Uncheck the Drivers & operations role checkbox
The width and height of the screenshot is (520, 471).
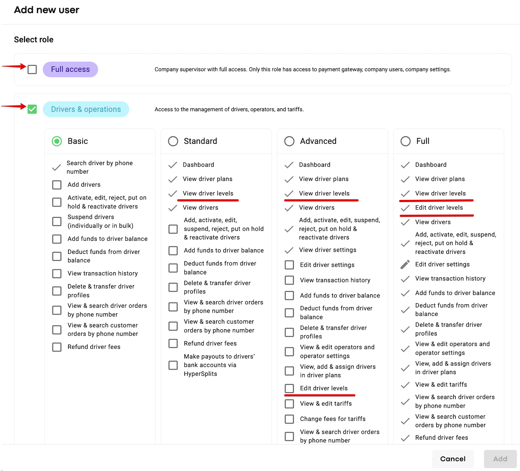(x=32, y=109)
